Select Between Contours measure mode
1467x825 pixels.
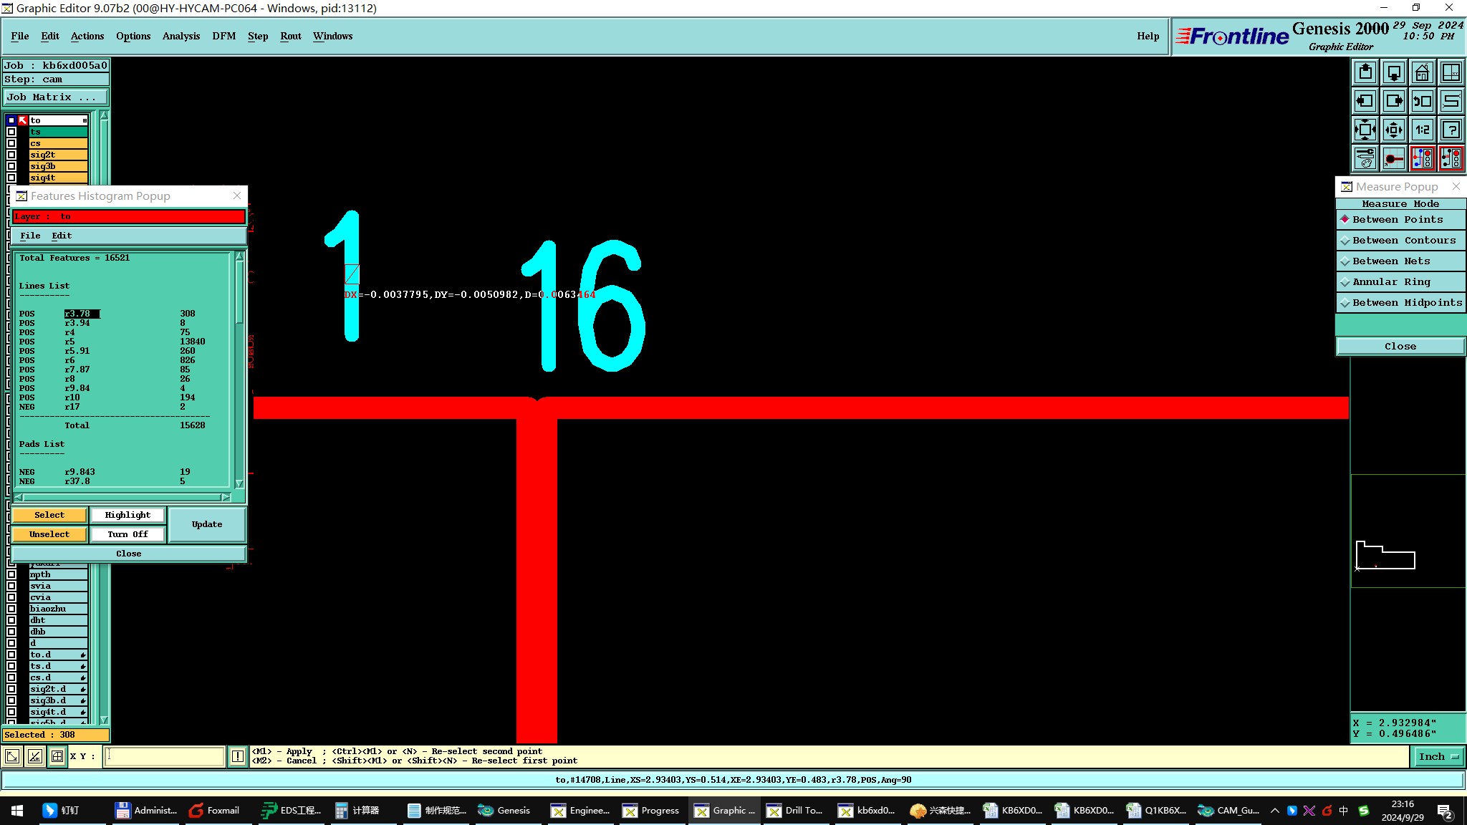(x=1403, y=241)
